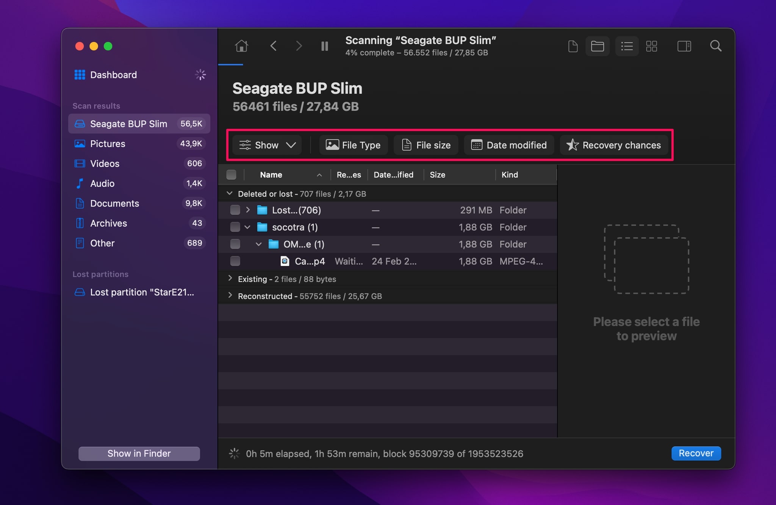Select grid view icon
Screen dimensions: 776x505
coord(652,46)
